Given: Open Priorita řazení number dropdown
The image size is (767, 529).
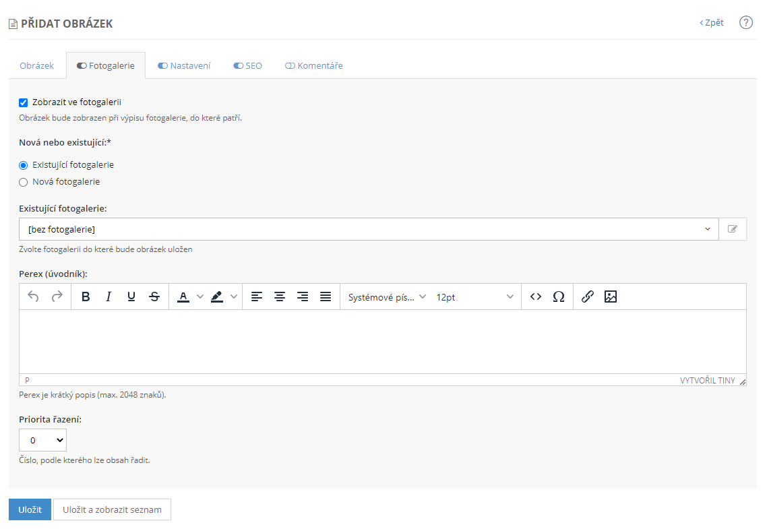Looking at the screenshot, I should point(42,440).
